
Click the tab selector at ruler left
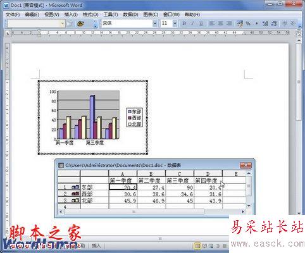[x=8, y=33]
